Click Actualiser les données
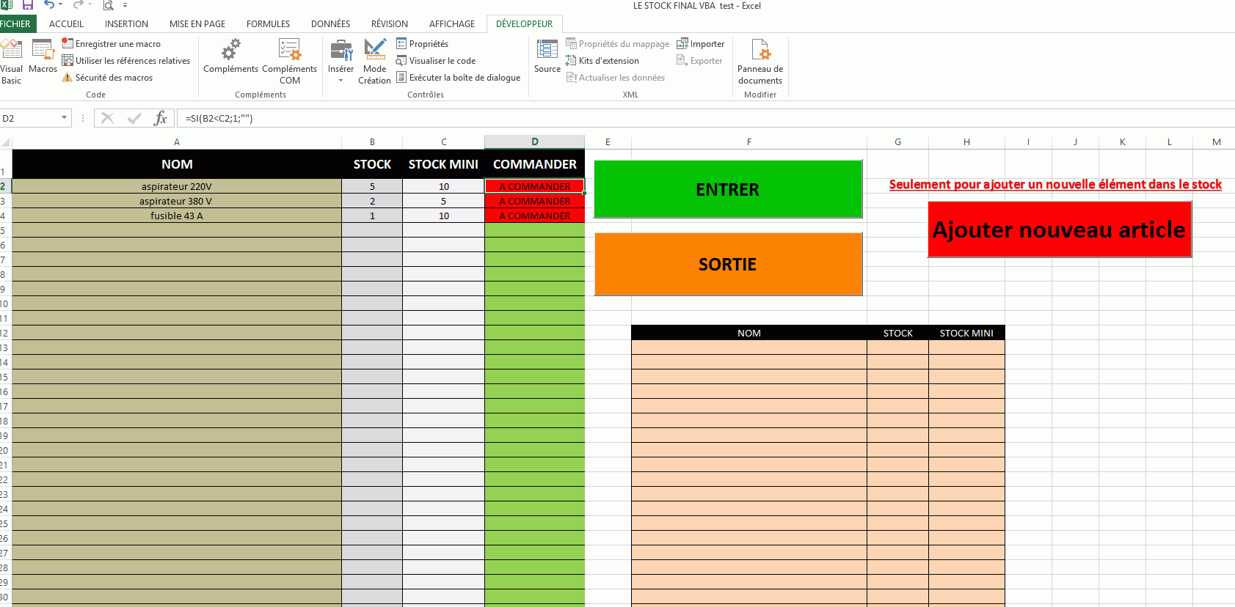 (616, 78)
